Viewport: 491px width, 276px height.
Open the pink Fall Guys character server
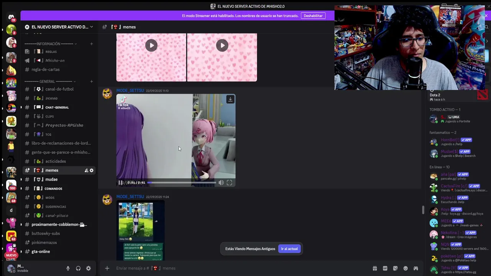[11, 223]
